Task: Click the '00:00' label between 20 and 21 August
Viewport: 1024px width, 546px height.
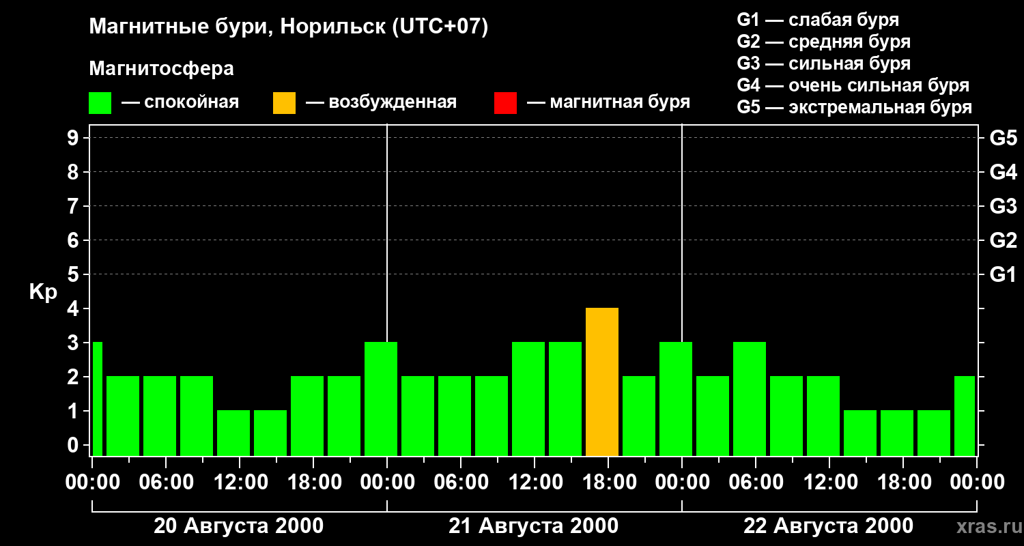Action: tap(387, 483)
